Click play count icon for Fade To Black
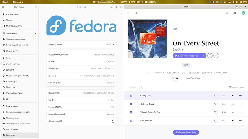248x139 pixels. tap(233, 121)
